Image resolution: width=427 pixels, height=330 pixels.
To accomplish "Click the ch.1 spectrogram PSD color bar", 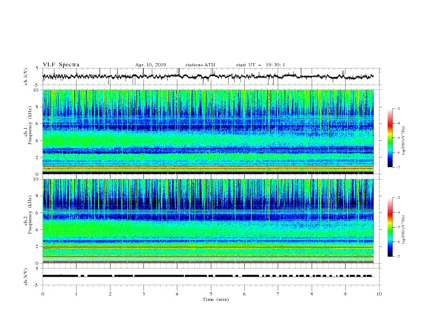I will click(390, 138).
